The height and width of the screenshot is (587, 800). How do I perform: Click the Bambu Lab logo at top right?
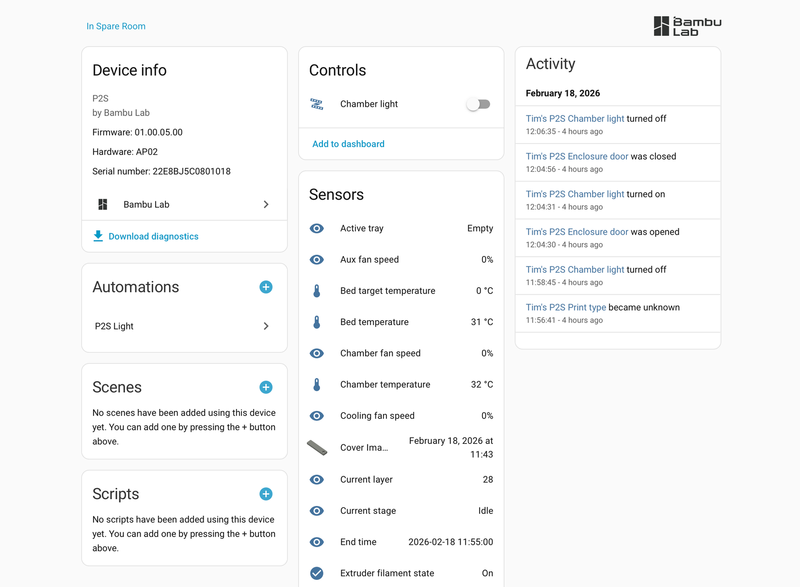click(687, 26)
